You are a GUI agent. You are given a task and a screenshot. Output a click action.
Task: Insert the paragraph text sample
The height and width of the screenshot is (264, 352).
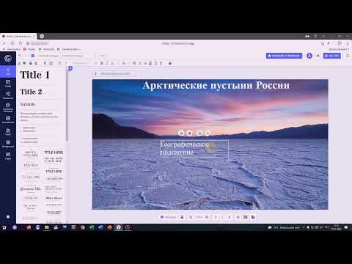pyautogui.click(x=39, y=117)
